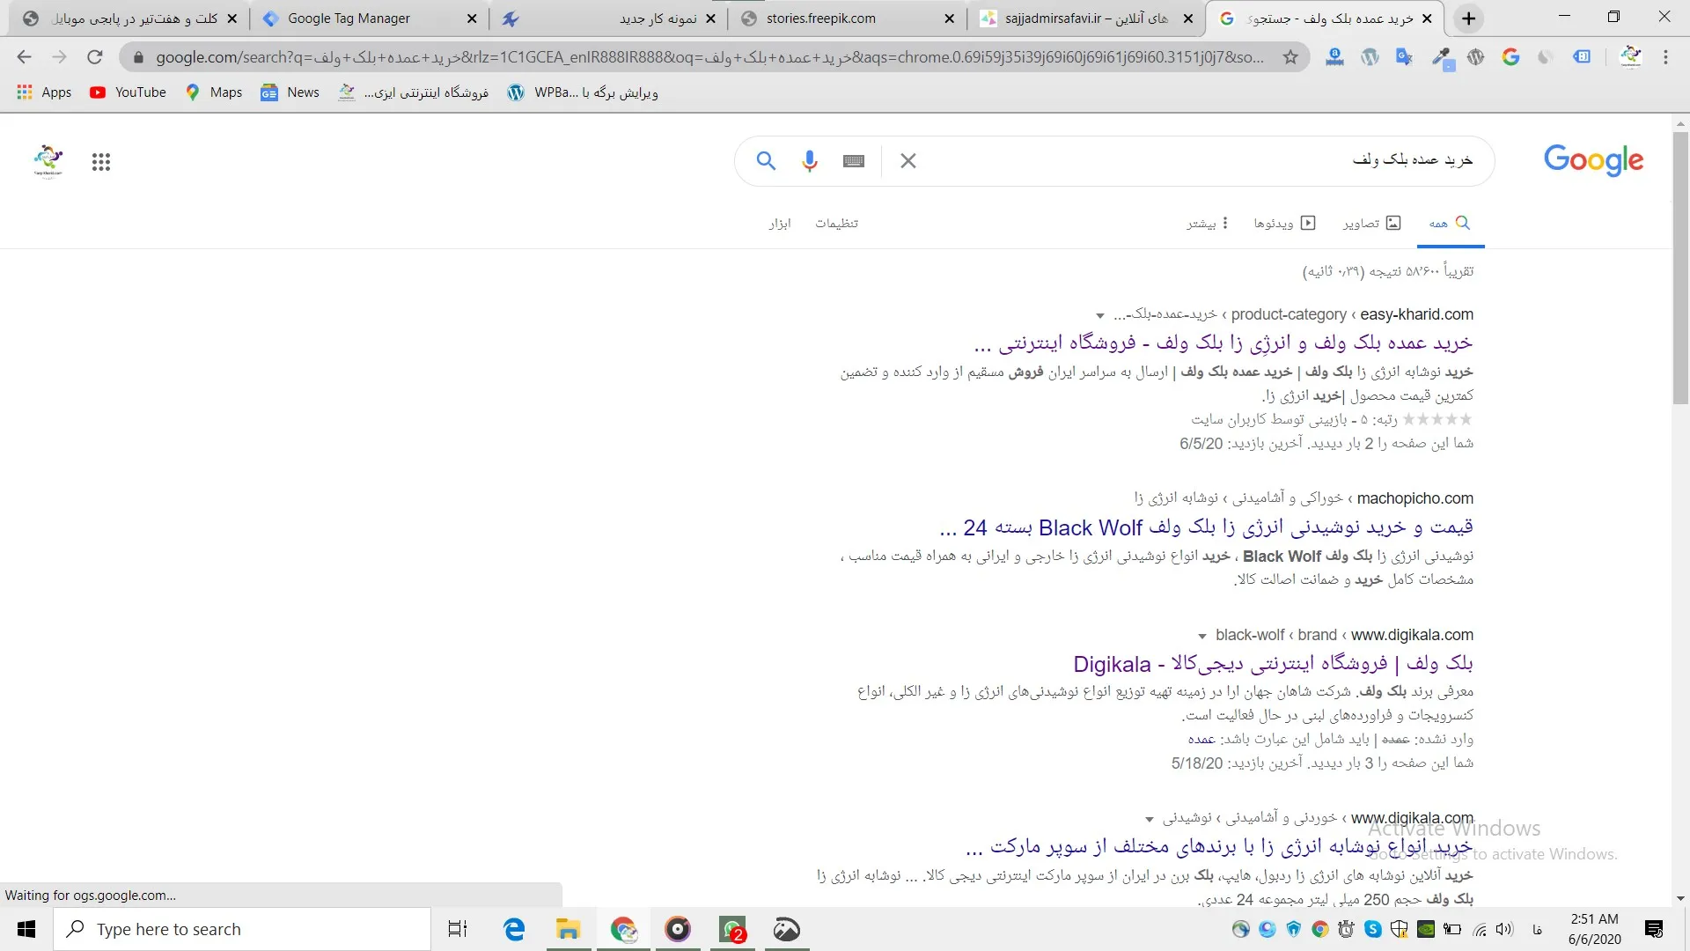The image size is (1690, 951).
Task: Click the Windows taskbar search box
Action: point(242,929)
